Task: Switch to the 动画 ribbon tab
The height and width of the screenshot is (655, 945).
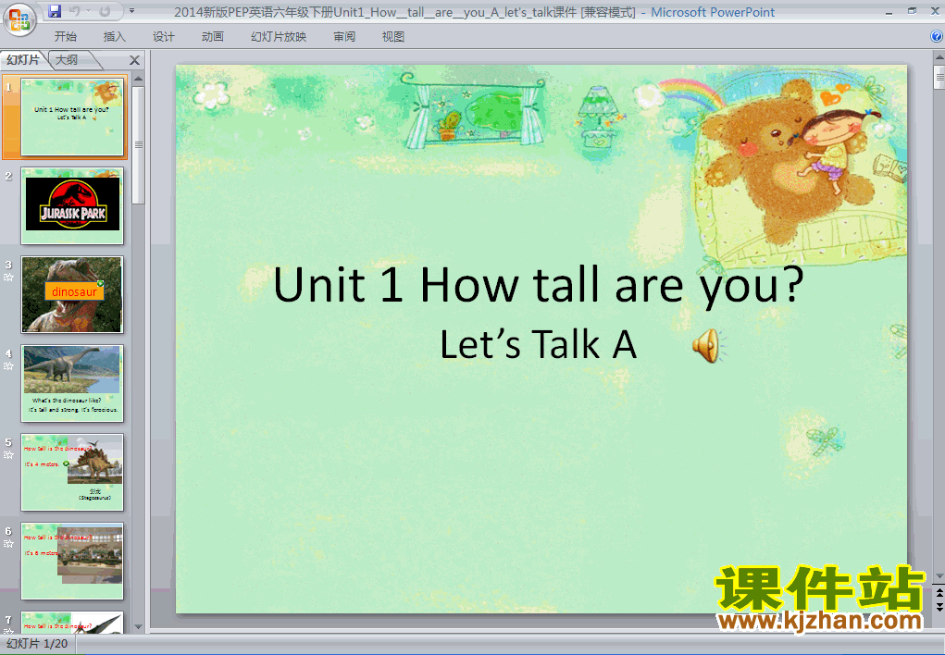Action: pos(213,37)
